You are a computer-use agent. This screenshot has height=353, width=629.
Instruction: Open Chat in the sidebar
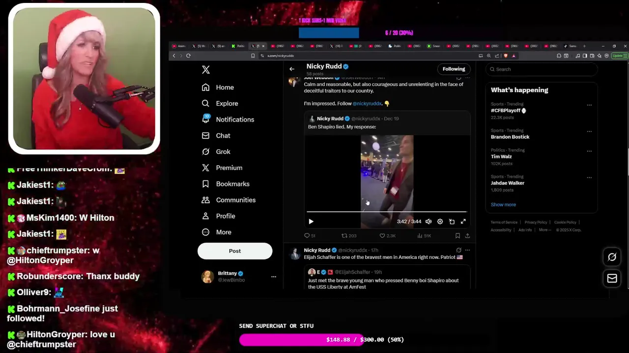tap(216, 136)
